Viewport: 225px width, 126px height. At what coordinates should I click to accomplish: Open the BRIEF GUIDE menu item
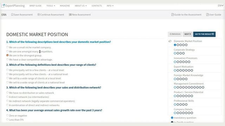36,6
